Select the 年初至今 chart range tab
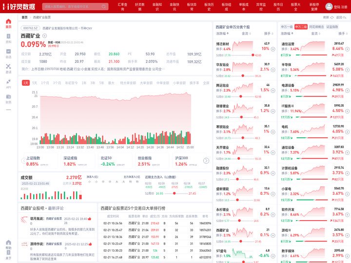Screen dimensions: 351x263 [x=71, y=83]
